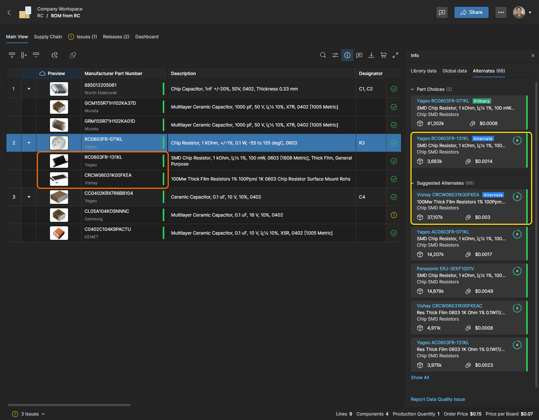Click the Share button
The height and width of the screenshot is (420, 539).
tap(471, 12)
